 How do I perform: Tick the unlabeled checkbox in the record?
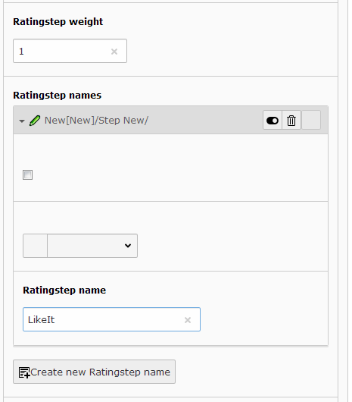[x=27, y=175]
